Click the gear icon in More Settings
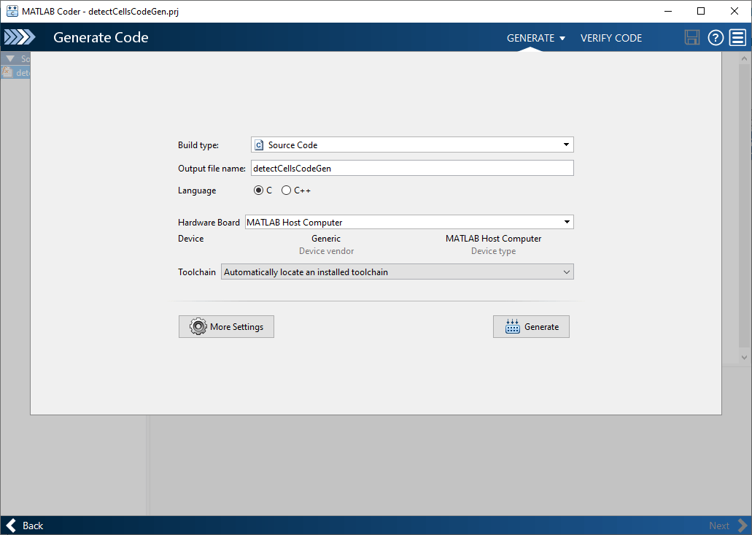Viewport: 752px width, 535px height. pyautogui.click(x=198, y=327)
